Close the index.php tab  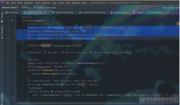[20, 12]
